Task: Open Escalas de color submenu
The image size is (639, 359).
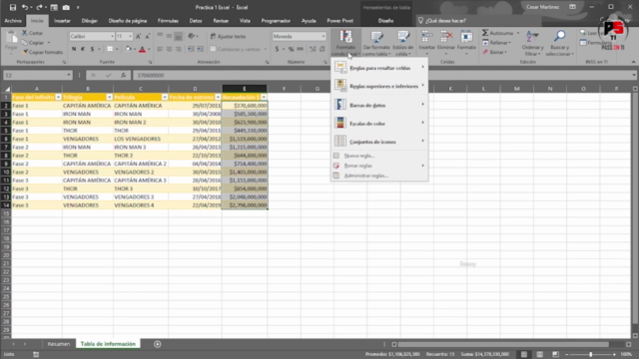Action: [379, 124]
